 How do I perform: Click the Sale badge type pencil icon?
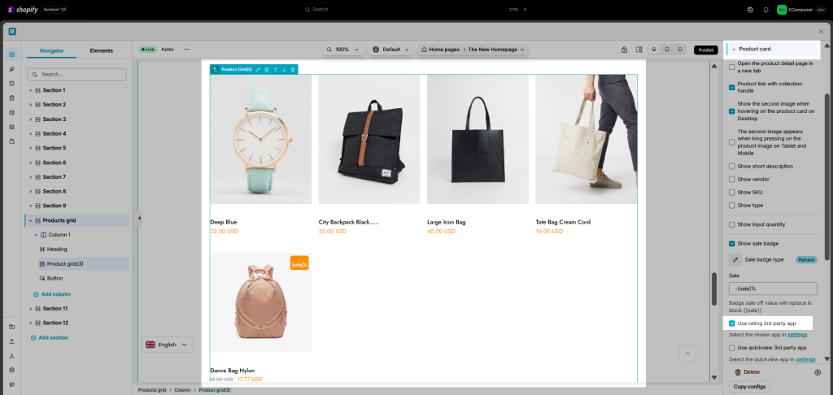coord(735,259)
